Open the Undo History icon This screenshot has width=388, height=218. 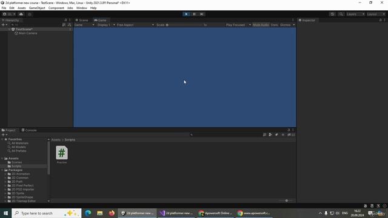tap(332, 14)
